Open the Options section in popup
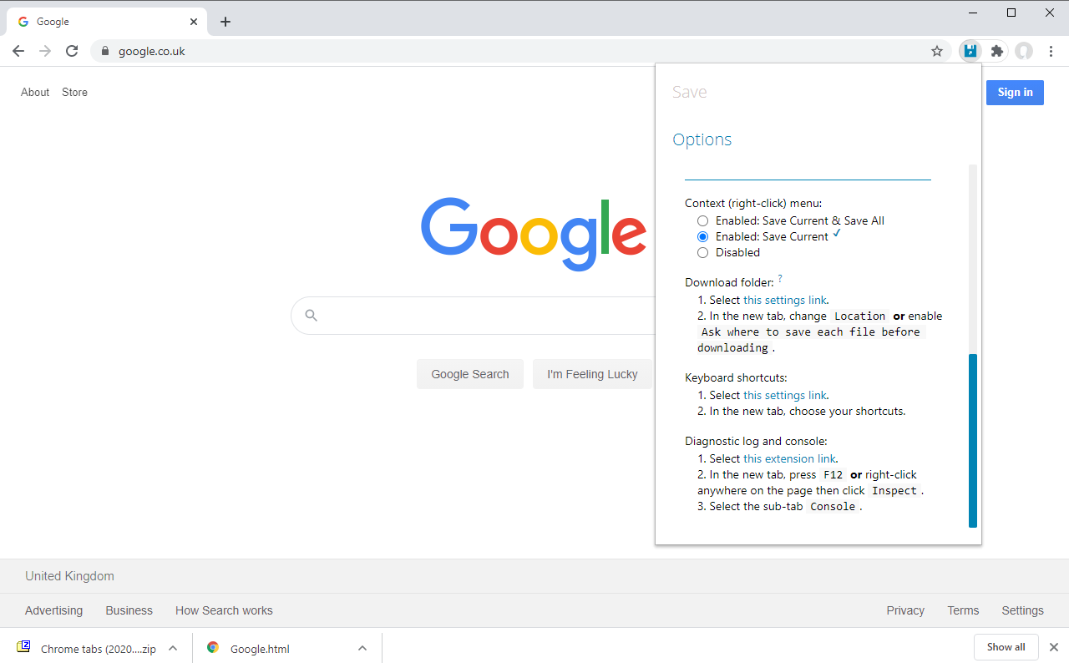Image resolution: width=1069 pixels, height=668 pixels. point(702,139)
